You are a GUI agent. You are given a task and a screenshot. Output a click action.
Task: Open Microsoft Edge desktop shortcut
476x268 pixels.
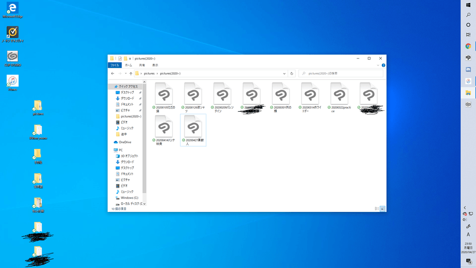(12, 8)
